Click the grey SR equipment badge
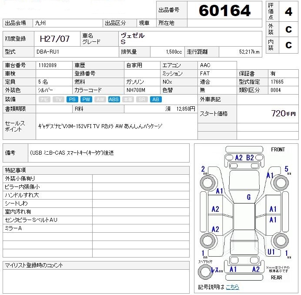The height and width of the screenshot is (295, 301). (141, 99)
